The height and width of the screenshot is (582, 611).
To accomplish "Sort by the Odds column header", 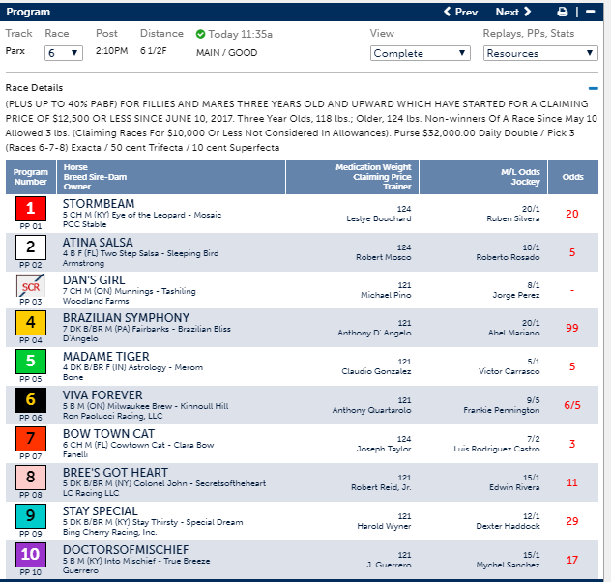I will click(x=573, y=177).
